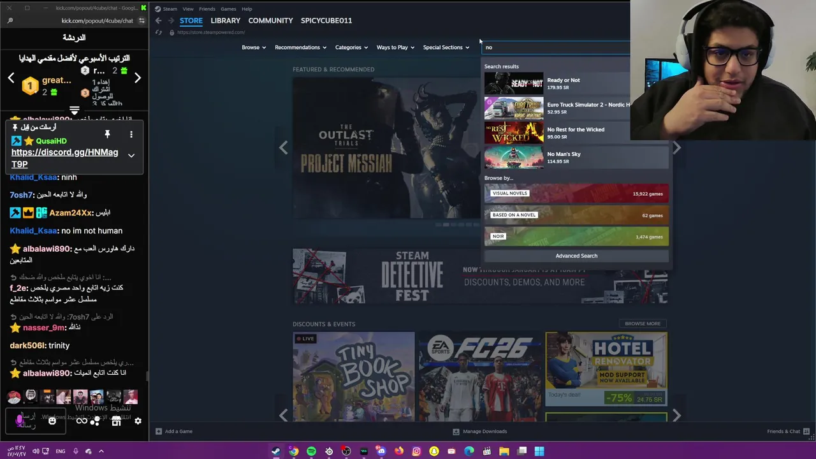Browse by the Visual Novels tag

(576, 193)
